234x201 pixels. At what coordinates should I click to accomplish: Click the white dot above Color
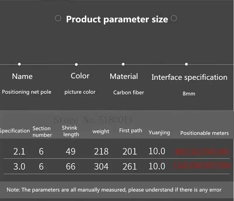(76, 64)
